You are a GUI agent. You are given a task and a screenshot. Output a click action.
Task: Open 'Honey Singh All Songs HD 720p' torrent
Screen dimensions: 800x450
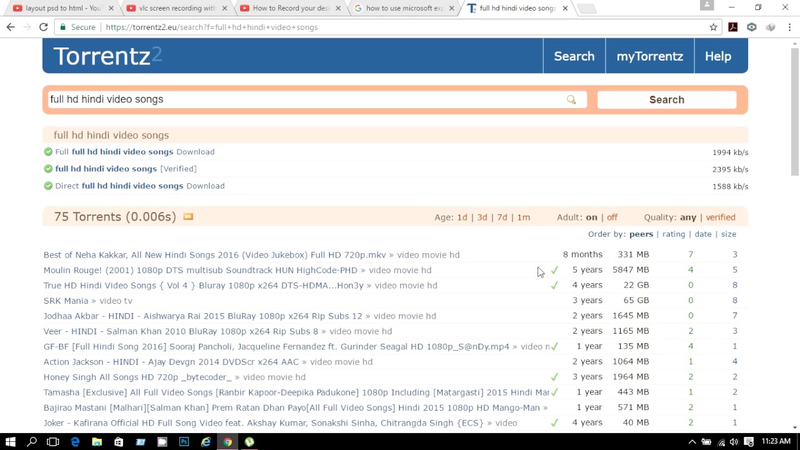point(137,377)
